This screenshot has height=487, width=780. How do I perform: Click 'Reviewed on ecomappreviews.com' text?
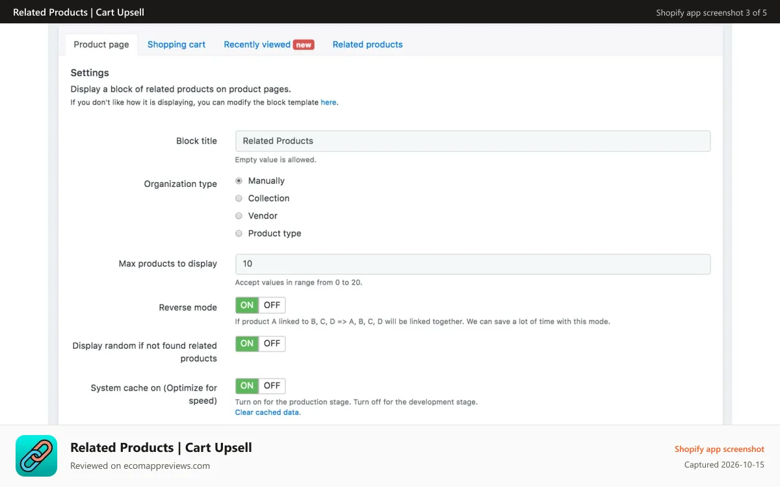140,466
